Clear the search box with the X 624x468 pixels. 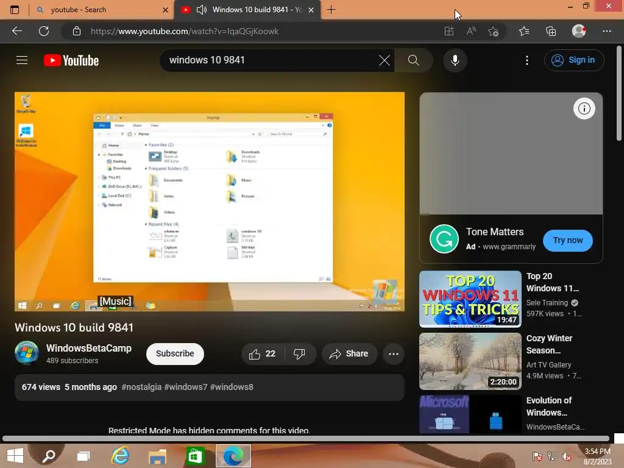[x=385, y=60]
